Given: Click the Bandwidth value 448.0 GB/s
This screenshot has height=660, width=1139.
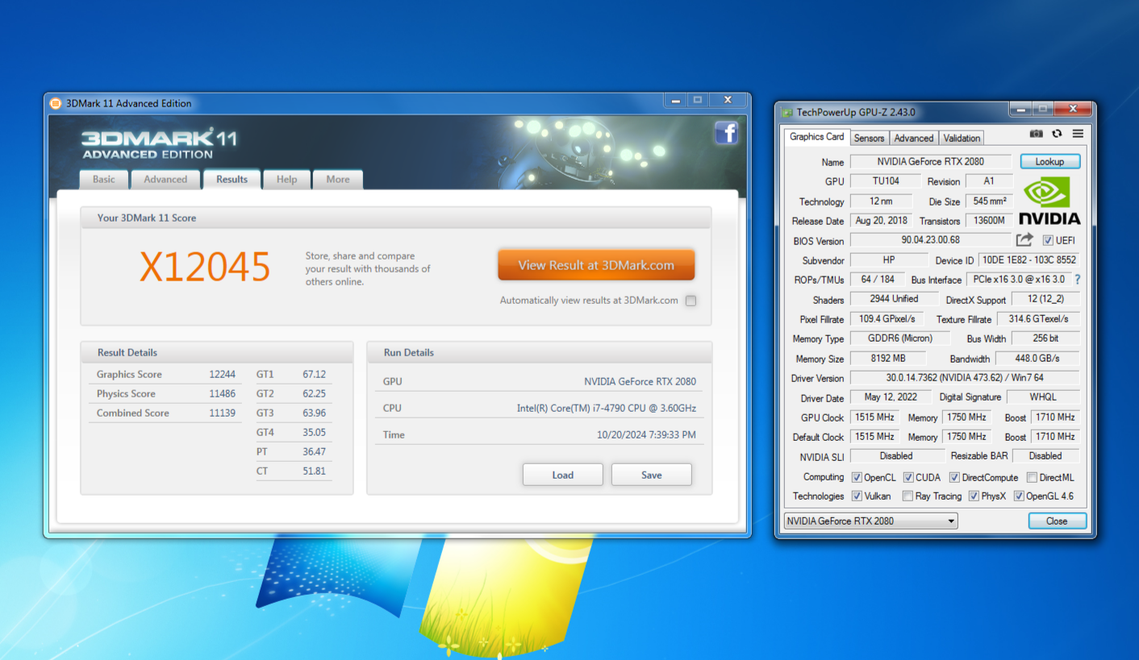Looking at the screenshot, I should [1039, 359].
